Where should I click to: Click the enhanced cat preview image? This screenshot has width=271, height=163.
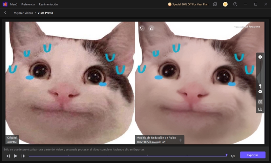200,83
